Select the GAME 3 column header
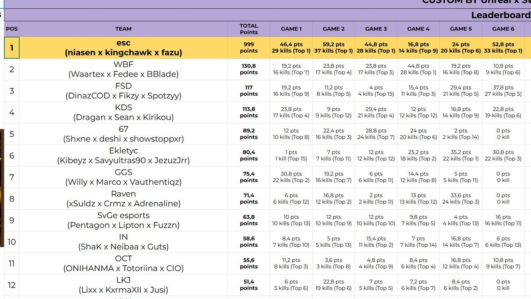 click(x=376, y=29)
